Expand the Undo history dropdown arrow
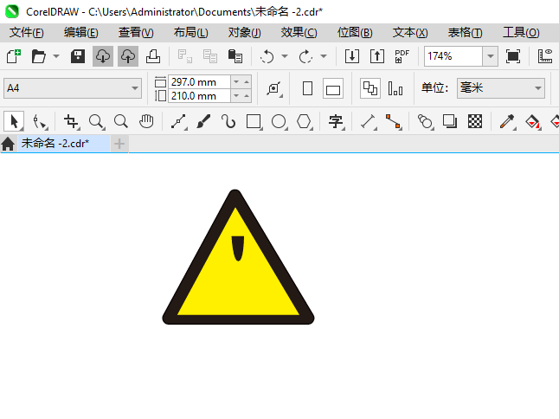 285,56
